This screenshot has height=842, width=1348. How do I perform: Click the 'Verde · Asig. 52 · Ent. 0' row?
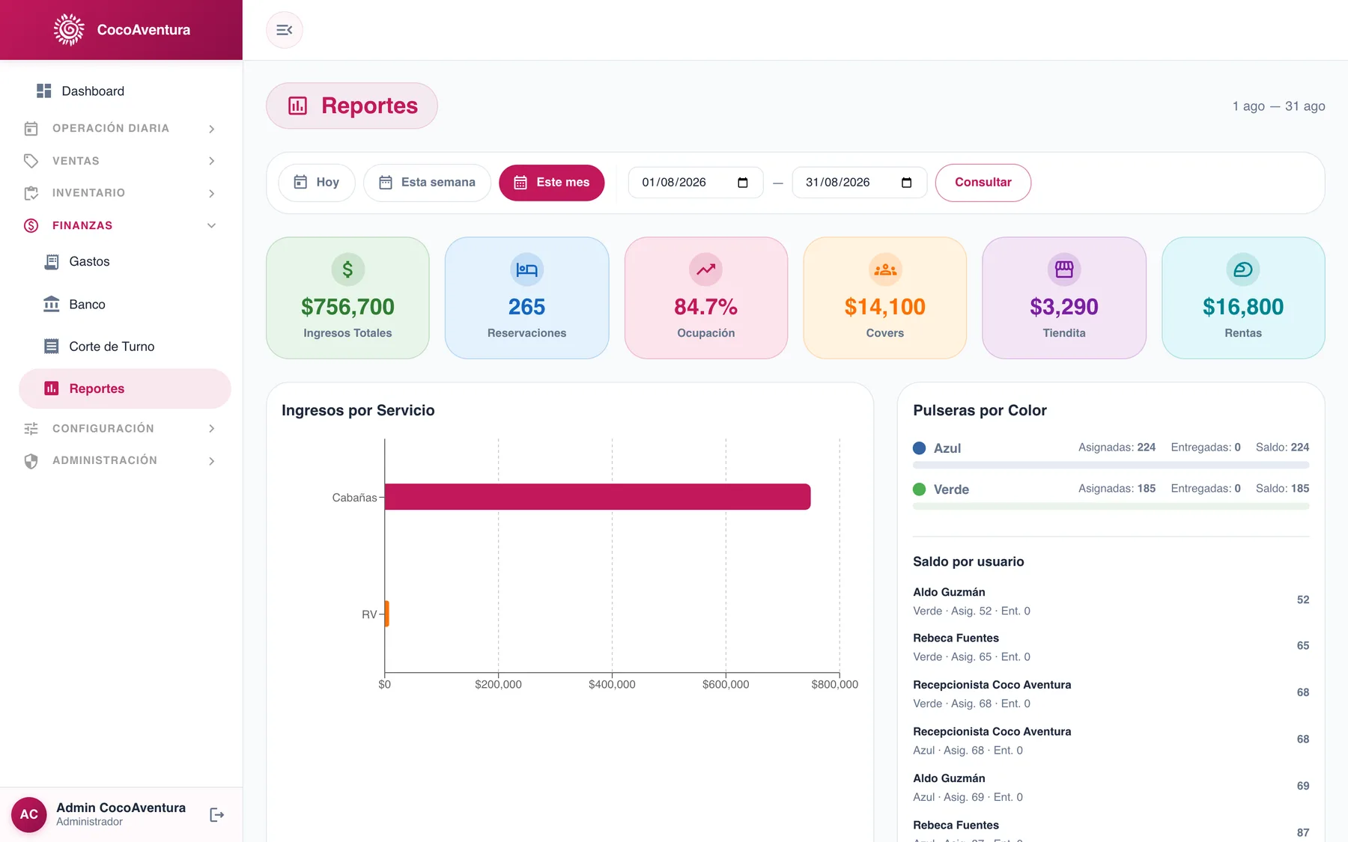click(x=972, y=611)
